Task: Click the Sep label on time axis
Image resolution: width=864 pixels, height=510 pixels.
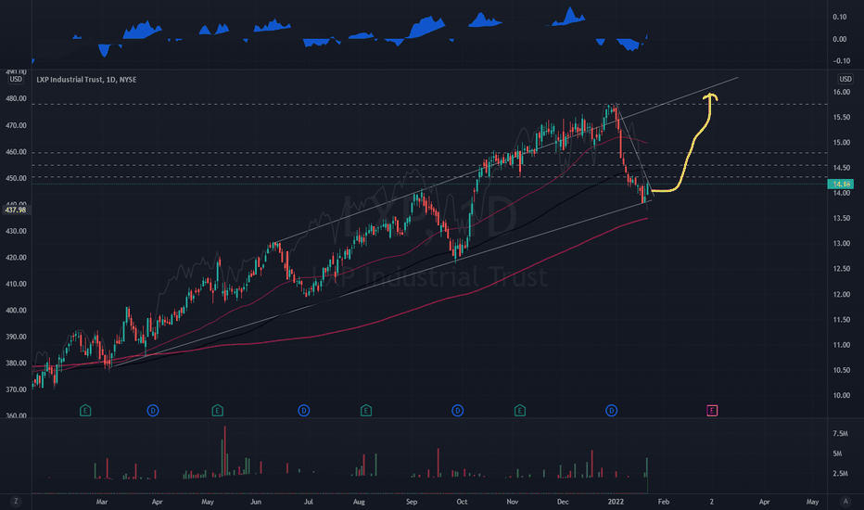Action: coord(412,502)
